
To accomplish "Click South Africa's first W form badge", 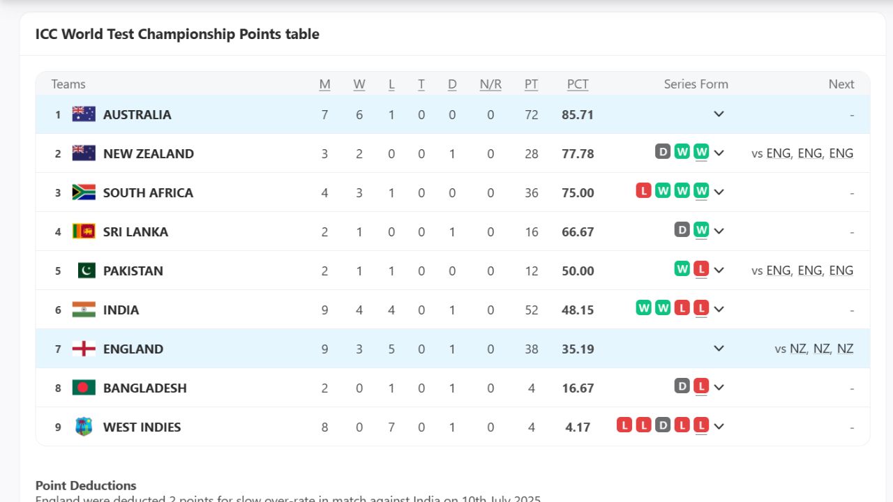I will [x=661, y=192].
